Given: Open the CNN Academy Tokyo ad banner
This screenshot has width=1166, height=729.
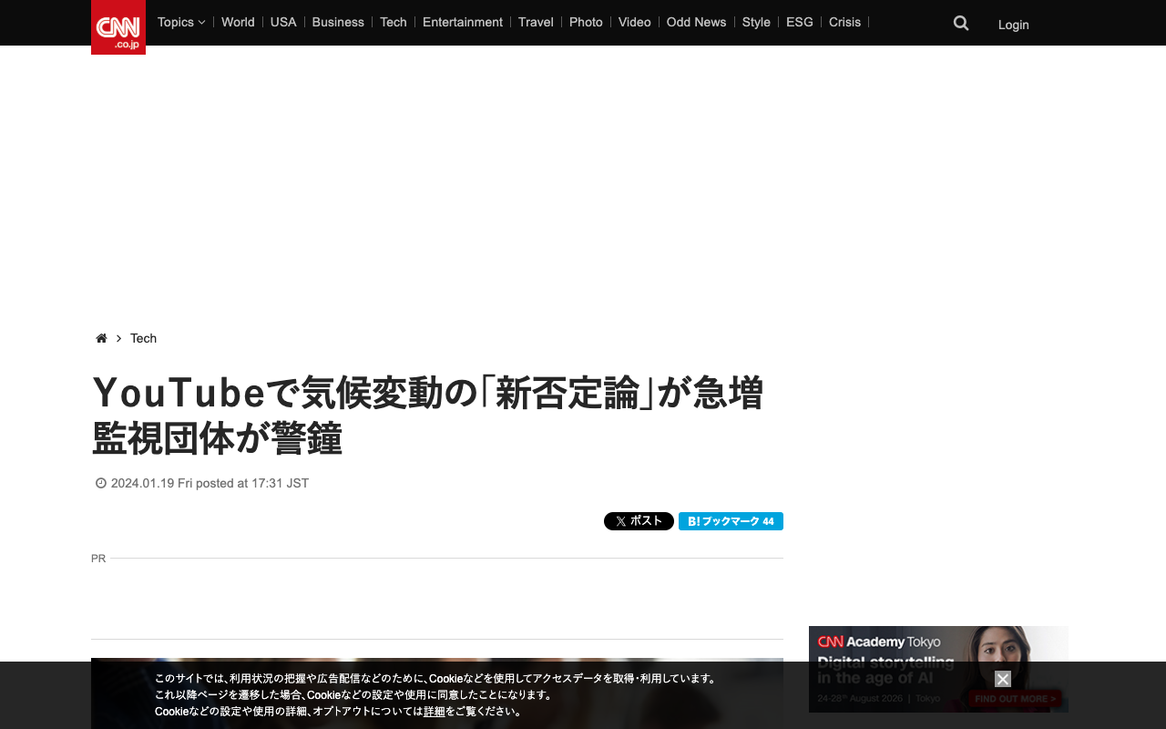Looking at the screenshot, I should pyautogui.click(x=938, y=669).
